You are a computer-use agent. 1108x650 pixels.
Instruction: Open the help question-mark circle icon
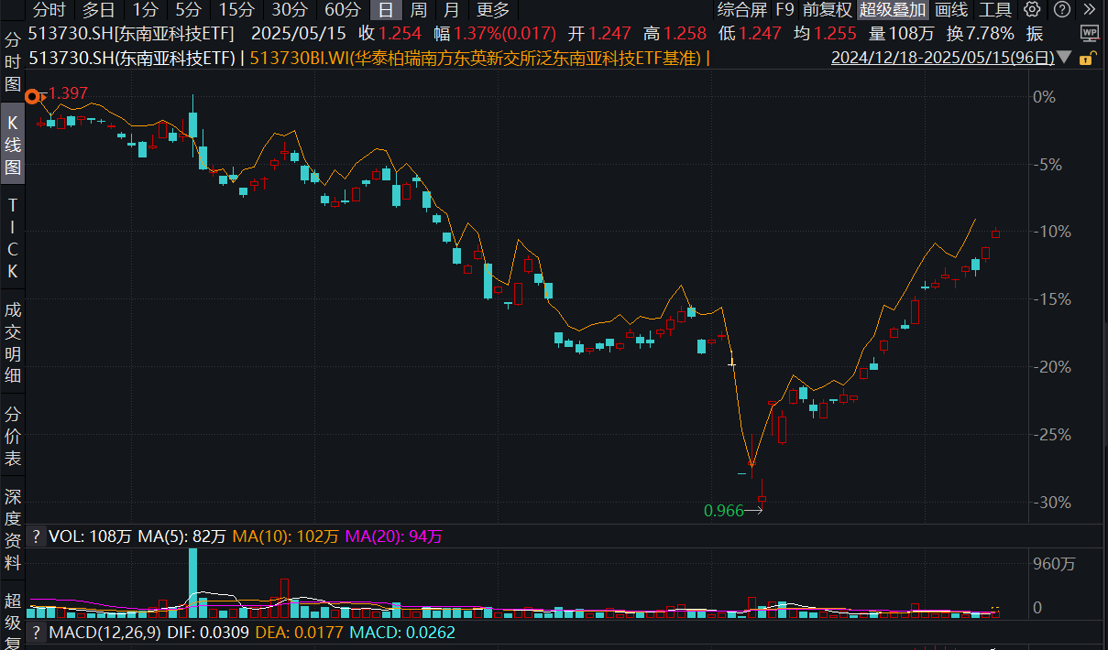1061,10
